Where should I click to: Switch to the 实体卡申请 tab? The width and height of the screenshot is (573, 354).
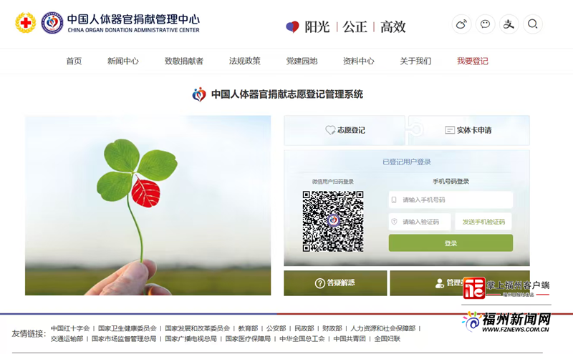click(468, 130)
